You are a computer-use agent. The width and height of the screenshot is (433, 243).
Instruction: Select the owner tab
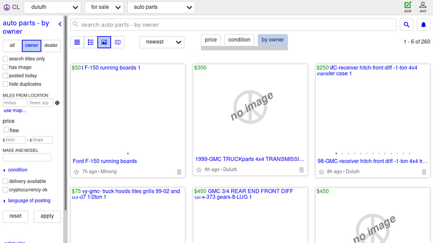(31, 45)
